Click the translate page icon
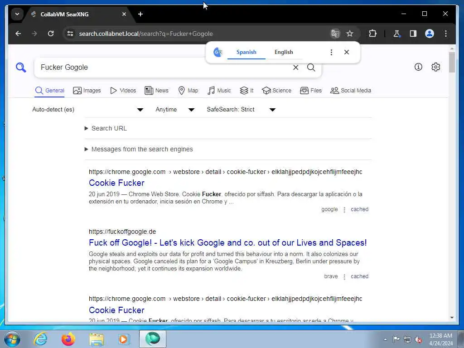The width and height of the screenshot is (464, 348). [335, 34]
